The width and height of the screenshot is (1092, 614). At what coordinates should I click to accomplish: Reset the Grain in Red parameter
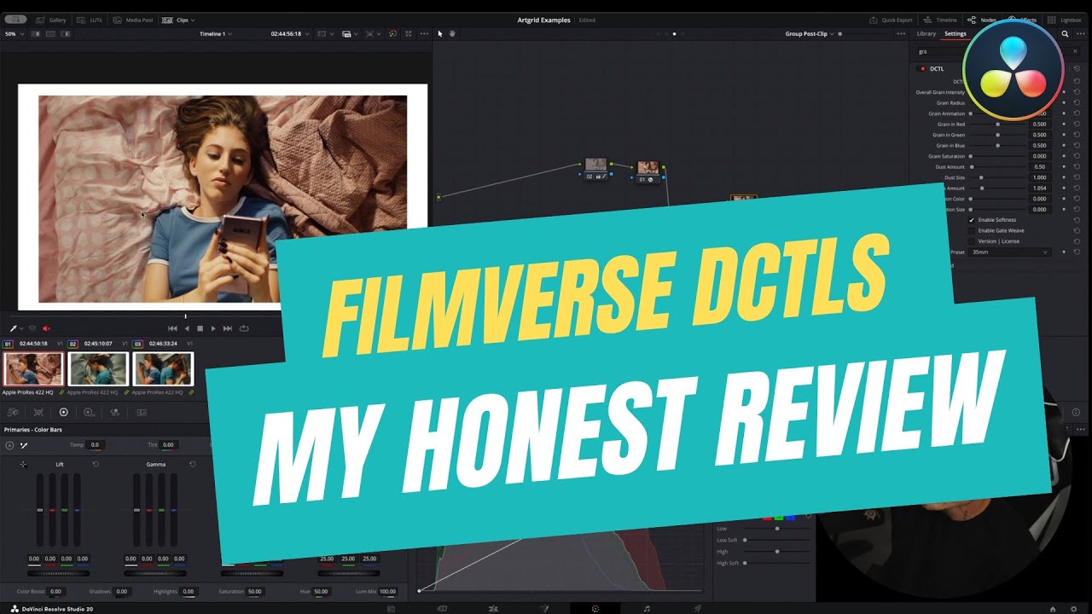pyautogui.click(x=1077, y=125)
